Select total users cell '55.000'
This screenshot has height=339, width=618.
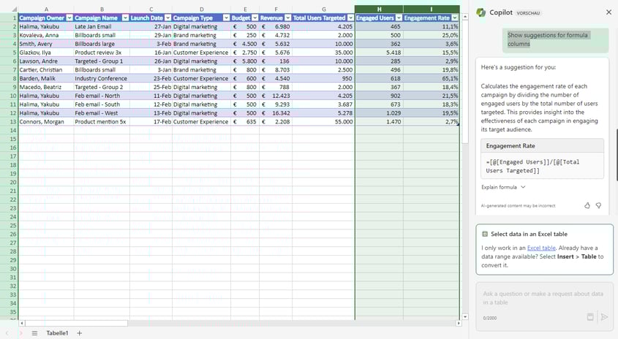click(x=323, y=122)
